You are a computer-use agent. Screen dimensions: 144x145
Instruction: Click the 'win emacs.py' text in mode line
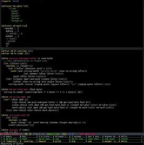[x=87, y=134]
